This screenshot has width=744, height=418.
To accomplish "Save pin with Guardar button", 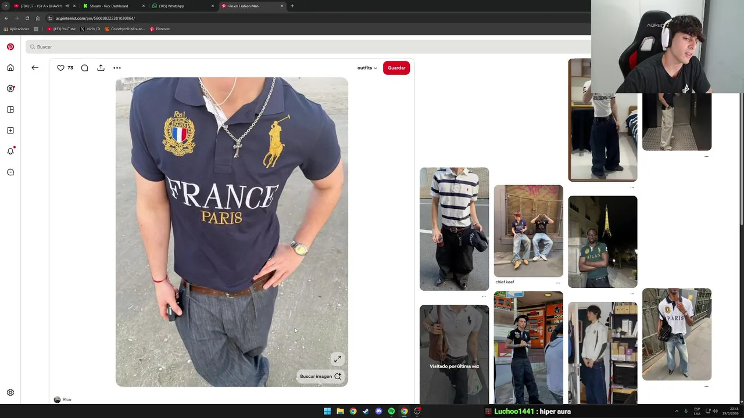I will tap(396, 68).
